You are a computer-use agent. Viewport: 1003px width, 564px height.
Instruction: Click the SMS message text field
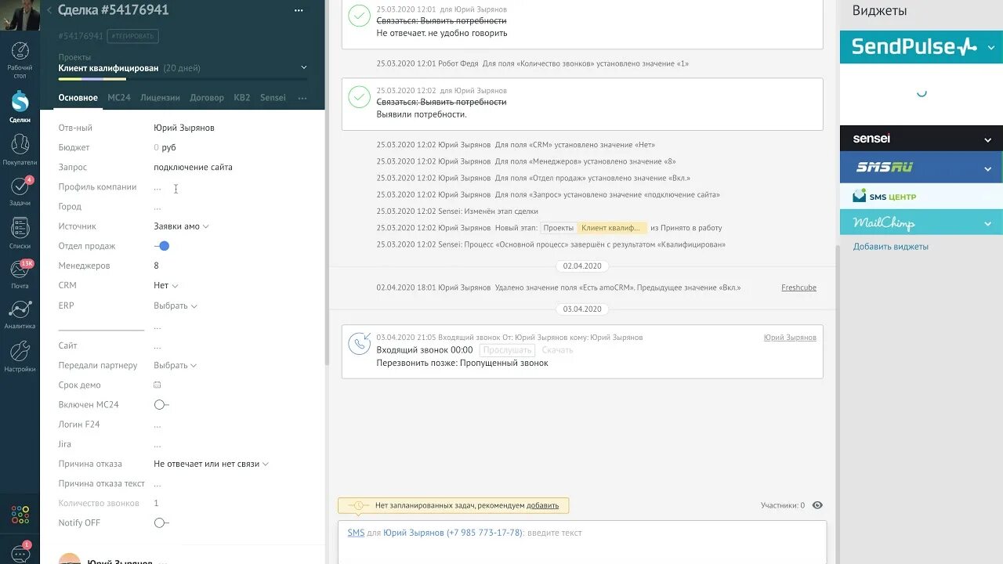point(627,533)
